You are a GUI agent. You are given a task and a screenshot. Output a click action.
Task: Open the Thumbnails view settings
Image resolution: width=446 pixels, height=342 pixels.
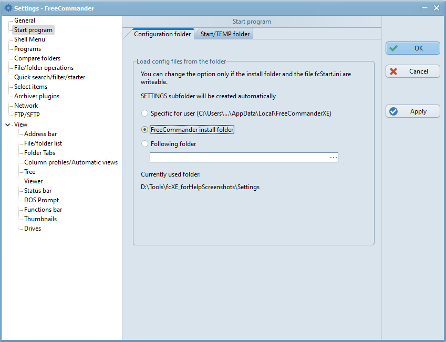(x=40, y=219)
